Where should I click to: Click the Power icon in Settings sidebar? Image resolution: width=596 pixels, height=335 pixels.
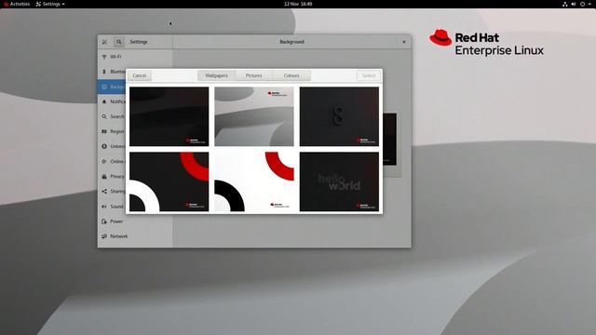(104, 221)
